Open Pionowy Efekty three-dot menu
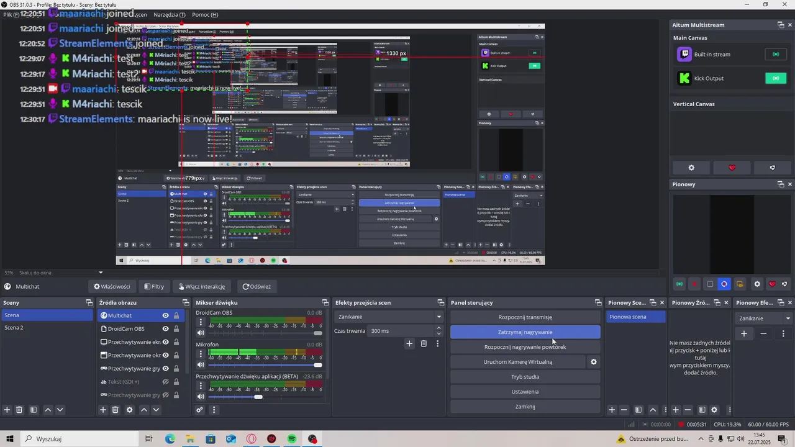The image size is (795, 447). [x=783, y=333]
